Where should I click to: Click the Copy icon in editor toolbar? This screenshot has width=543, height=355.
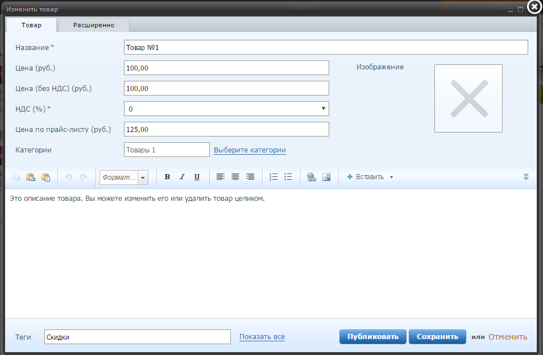coord(15,177)
